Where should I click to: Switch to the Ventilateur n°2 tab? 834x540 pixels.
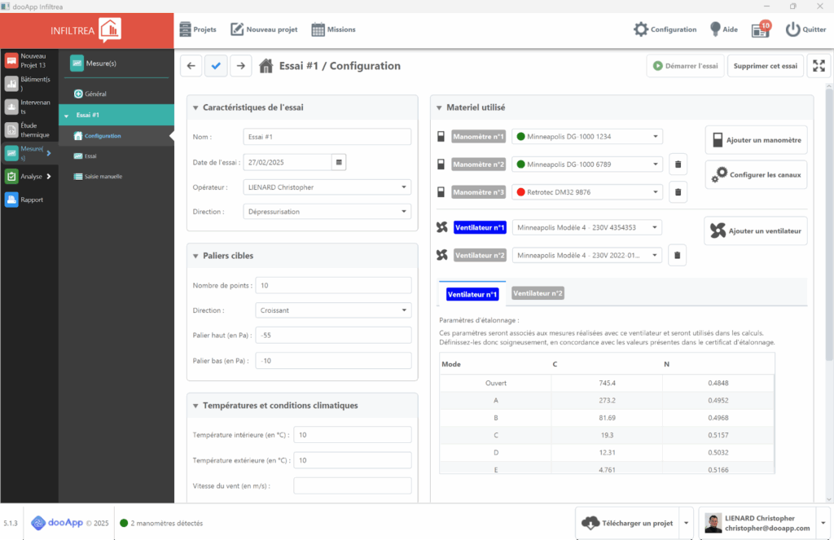[538, 293]
